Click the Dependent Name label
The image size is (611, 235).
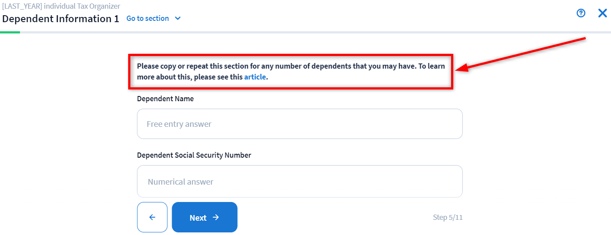coord(165,99)
